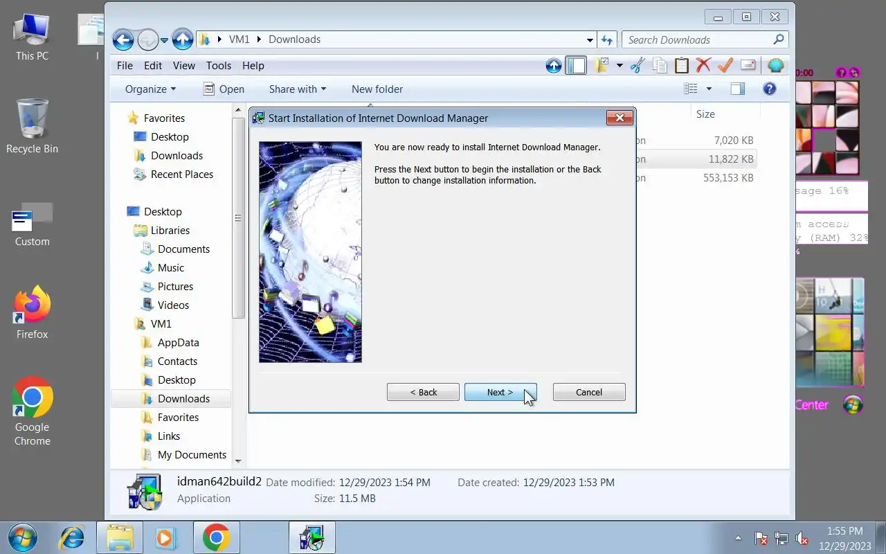
Task: Select the Music library
Action: point(171,267)
